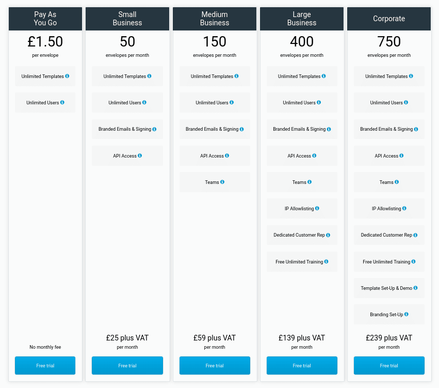Start free trial for Pay As You Go

[45, 365]
